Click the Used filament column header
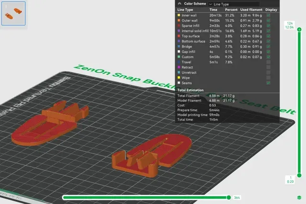The height and width of the screenshot is (204, 306). [251, 10]
